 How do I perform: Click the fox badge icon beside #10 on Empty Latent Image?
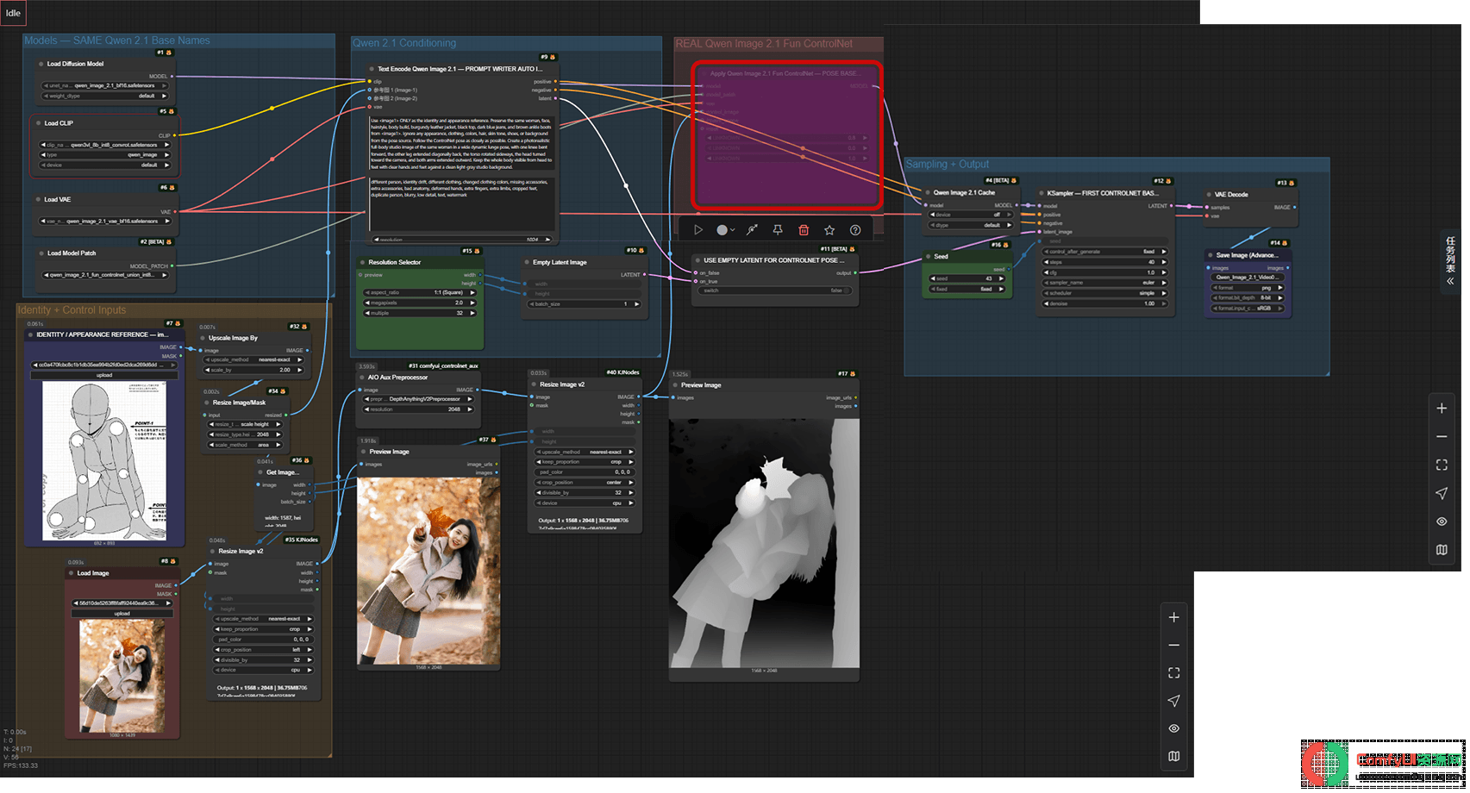tap(641, 251)
